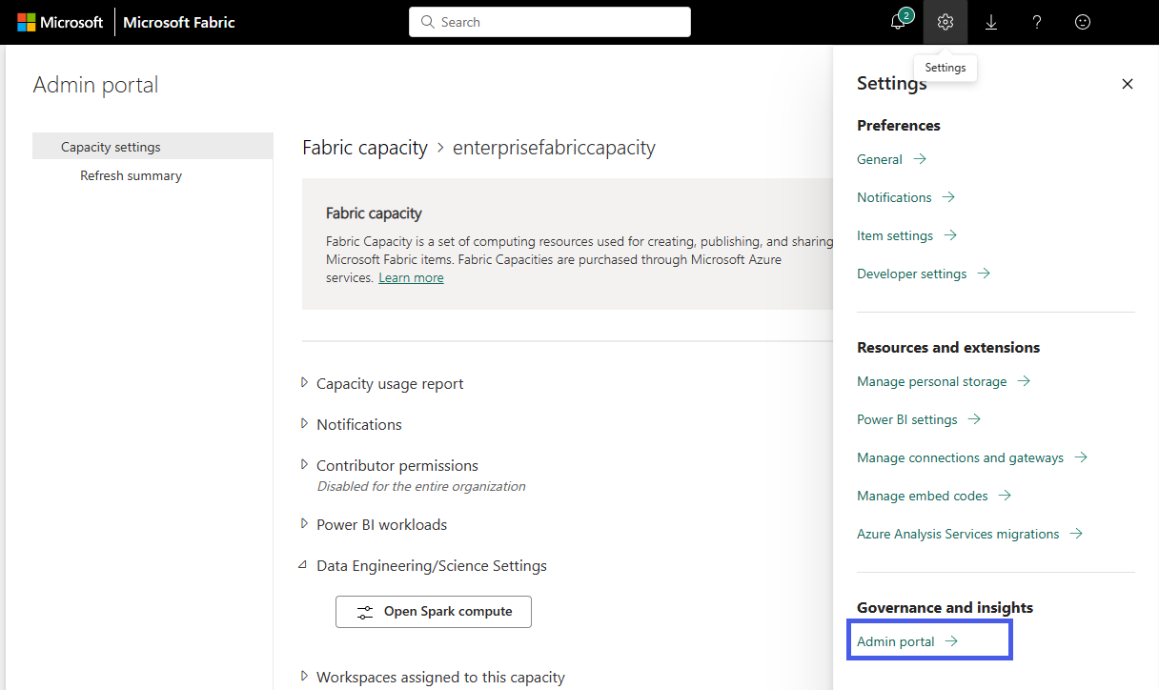This screenshot has height=690, width=1159.
Task: Expand Power BI workloads section
Action: (x=305, y=524)
